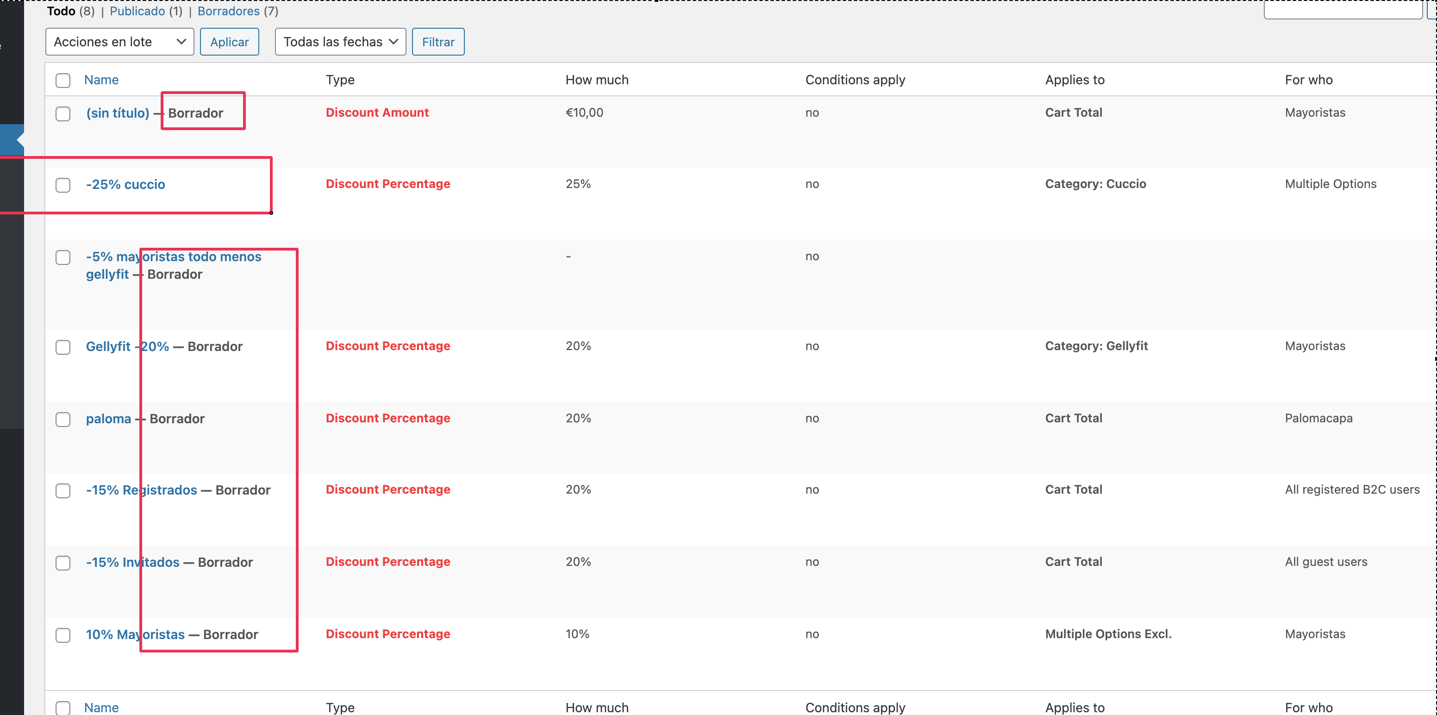Switch to the Publicado (1) filter
Image resolution: width=1437 pixels, height=715 pixels.
tap(146, 11)
